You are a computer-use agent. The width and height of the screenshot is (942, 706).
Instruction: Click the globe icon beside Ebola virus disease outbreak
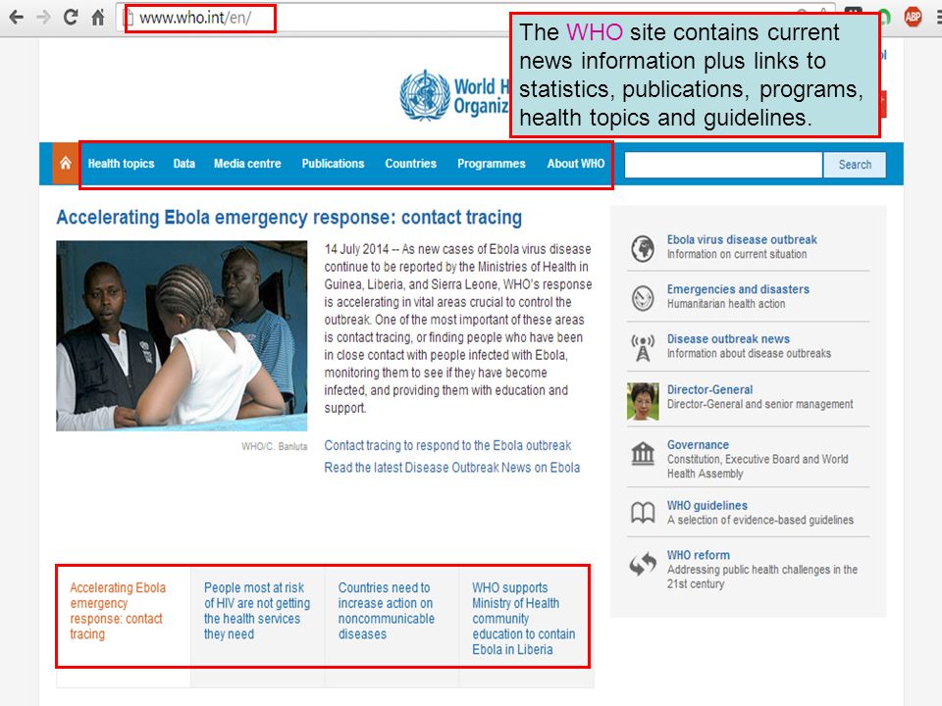coord(643,248)
